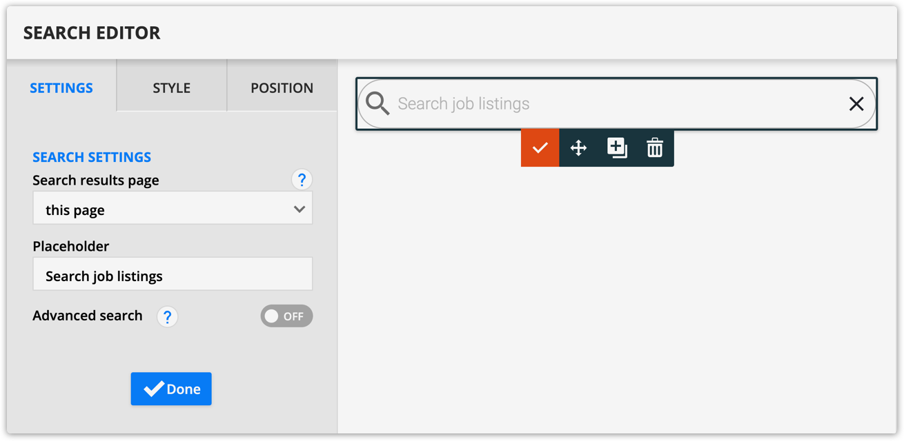This screenshot has height=441, width=904.
Task: Click the blue Done button
Action: pyautogui.click(x=171, y=389)
